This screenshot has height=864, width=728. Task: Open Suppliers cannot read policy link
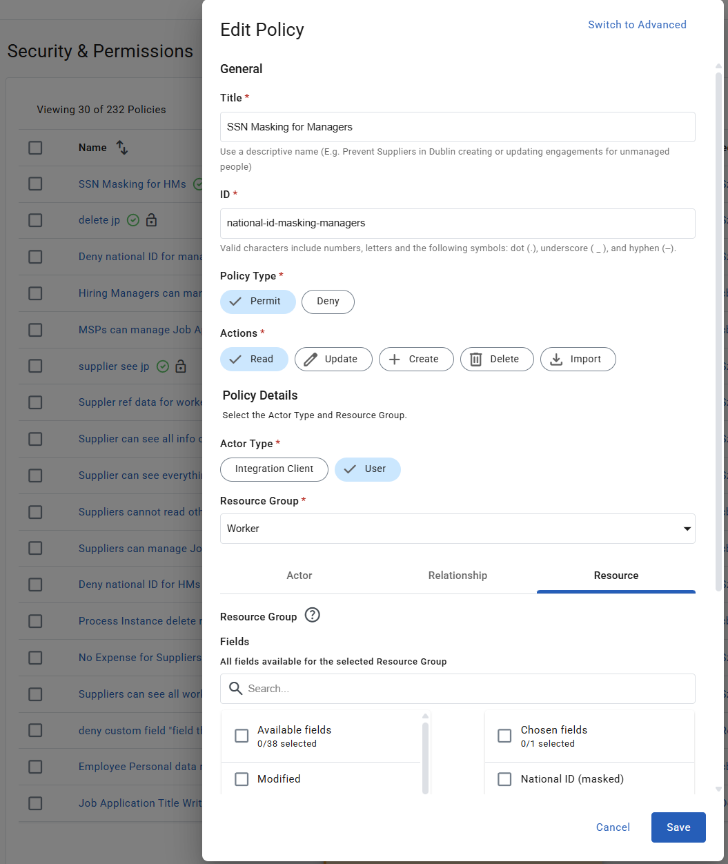coord(140,512)
